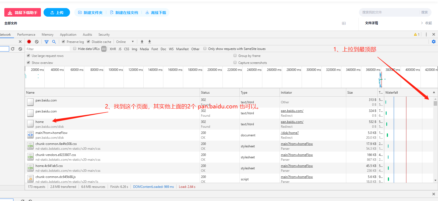
Task: Close the left search pane with the X
Action: click(20, 42)
